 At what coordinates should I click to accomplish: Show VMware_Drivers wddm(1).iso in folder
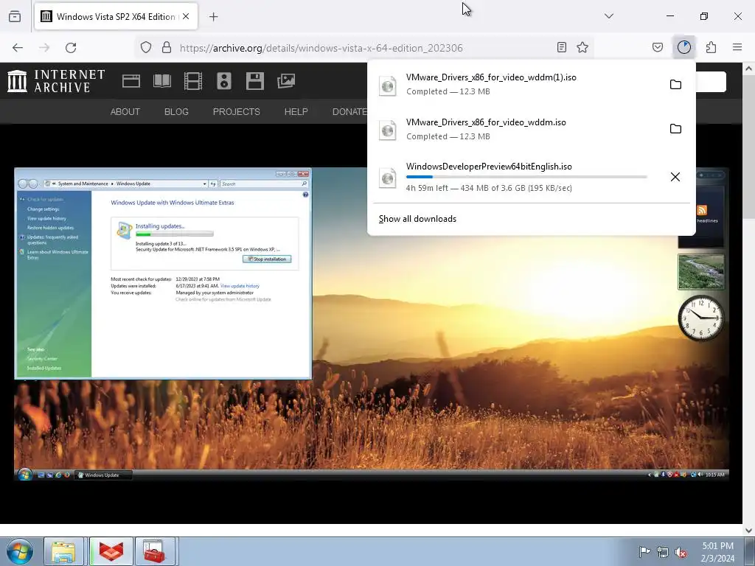(x=675, y=85)
